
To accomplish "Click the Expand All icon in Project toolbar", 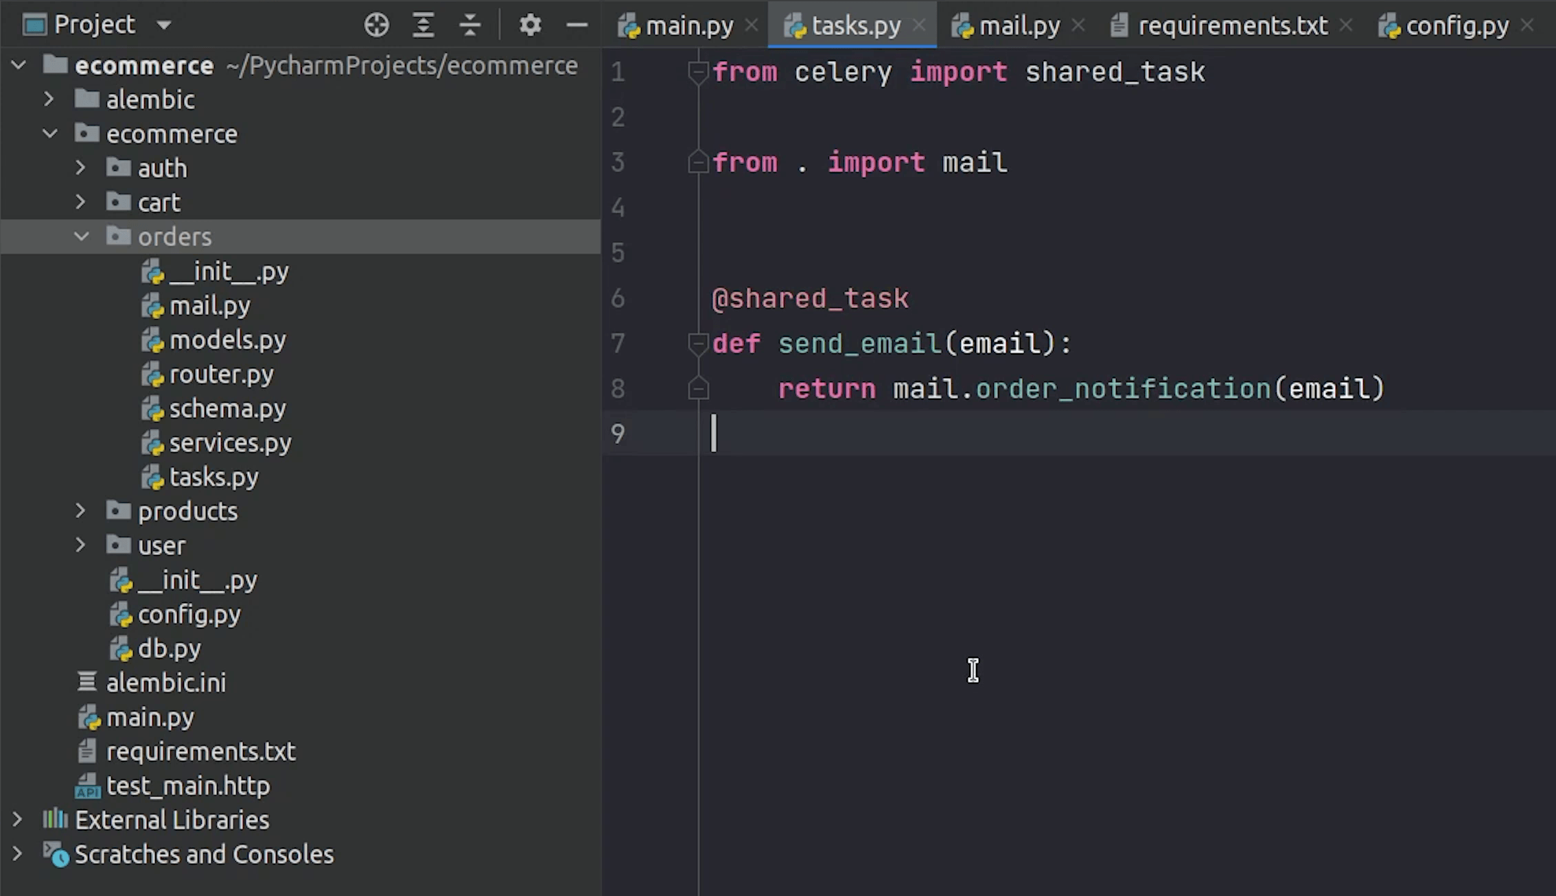I will pos(423,25).
